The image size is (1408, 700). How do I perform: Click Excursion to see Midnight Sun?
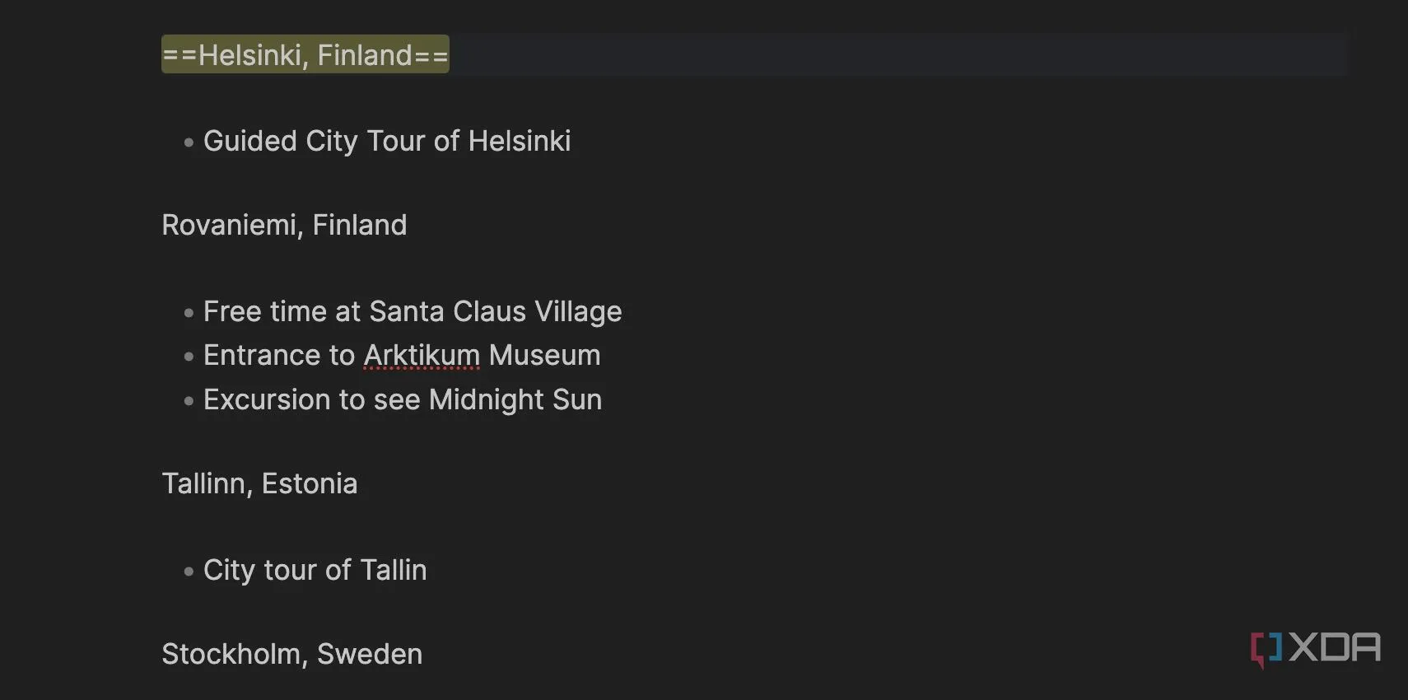click(403, 399)
